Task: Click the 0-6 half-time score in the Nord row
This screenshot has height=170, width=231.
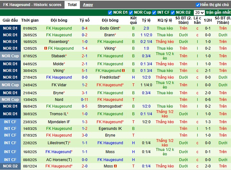Action: point(208,100)
